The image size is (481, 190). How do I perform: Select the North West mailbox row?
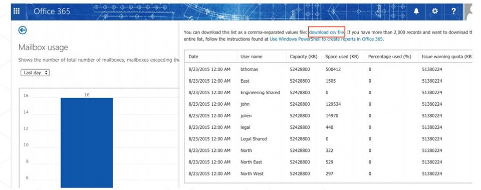[x=328, y=173]
